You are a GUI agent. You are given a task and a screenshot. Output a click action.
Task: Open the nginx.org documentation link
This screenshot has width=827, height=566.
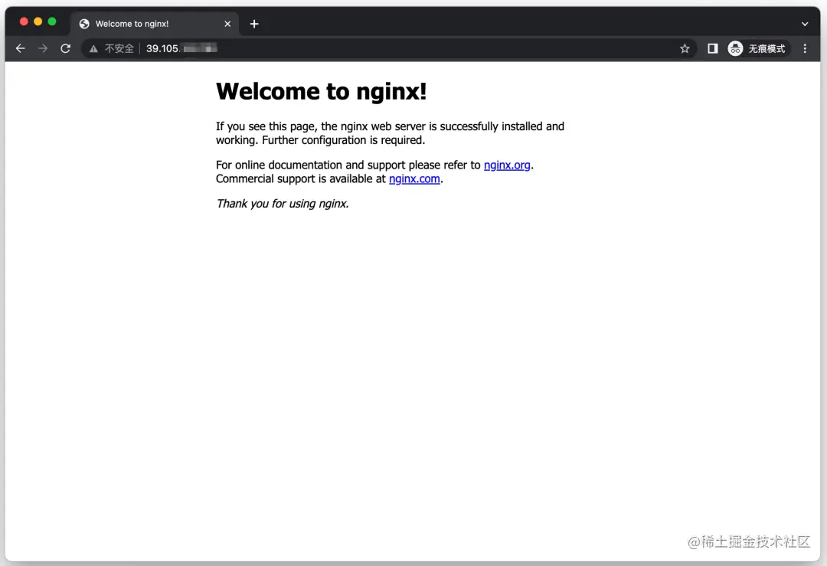click(507, 165)
